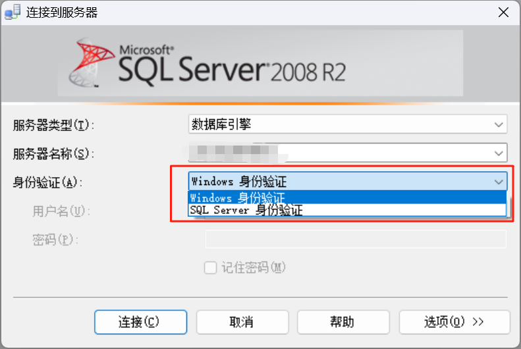Select Windows 身份验证 from the list
The width and height of the screenshot is (521, 349).
347,198
